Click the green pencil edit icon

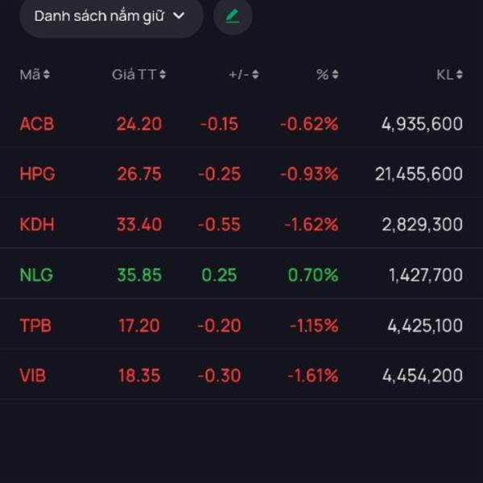(233, 16)
